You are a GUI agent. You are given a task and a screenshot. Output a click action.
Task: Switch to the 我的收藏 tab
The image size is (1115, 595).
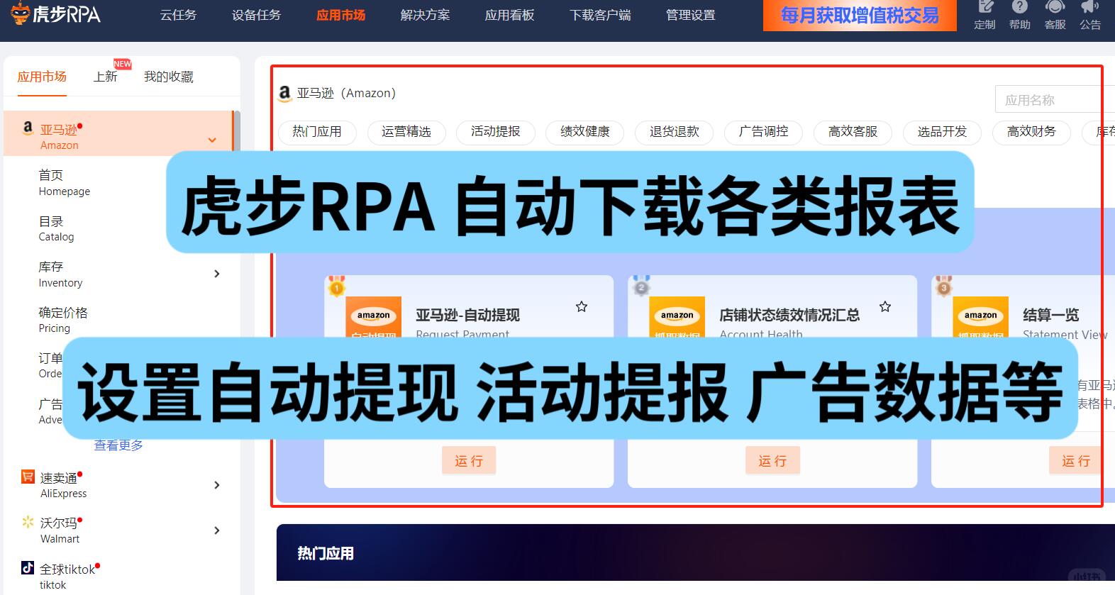point(169,77)
